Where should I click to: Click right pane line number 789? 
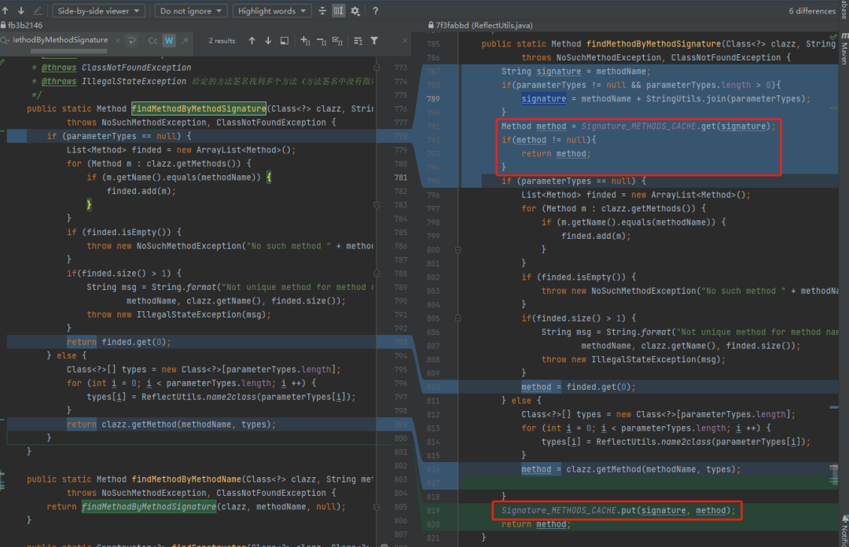tap(433, 98)
